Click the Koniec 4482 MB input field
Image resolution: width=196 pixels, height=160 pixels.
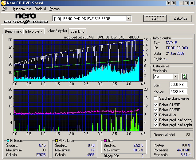178,92
